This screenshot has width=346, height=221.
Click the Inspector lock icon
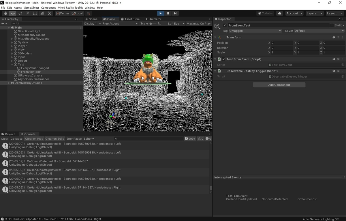pos(339,19)
